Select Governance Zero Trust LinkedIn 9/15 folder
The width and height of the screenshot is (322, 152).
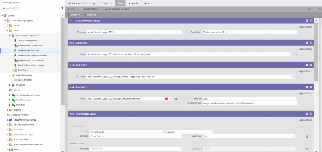28,144
